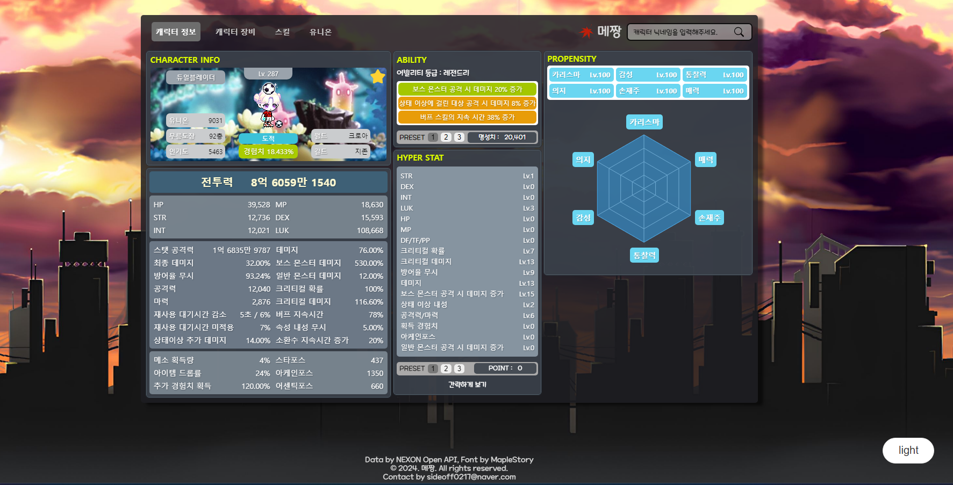Click the 감성 label beside the radar chart
Image resolution: width=953 pixels, height=485 pixels.
[583, 218]
